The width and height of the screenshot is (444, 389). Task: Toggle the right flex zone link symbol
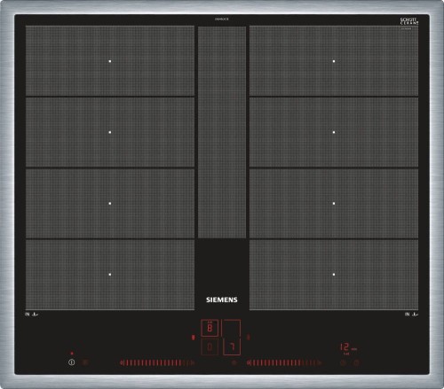tap(249, 337)
